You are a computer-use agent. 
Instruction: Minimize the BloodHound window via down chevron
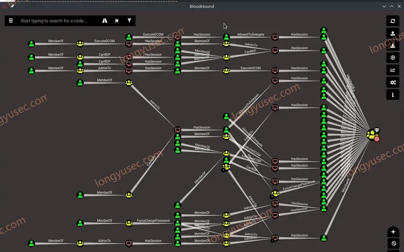click(x=384, y=6)
